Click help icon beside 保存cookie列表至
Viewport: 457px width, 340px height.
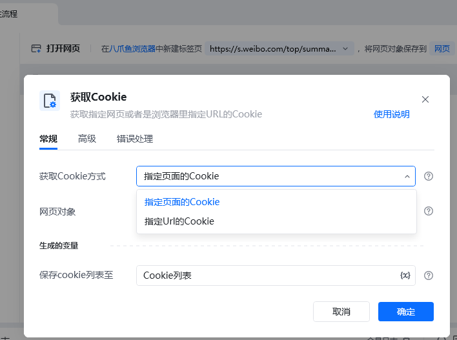click(x=429, y=275)
